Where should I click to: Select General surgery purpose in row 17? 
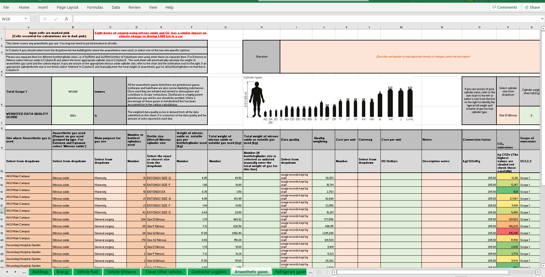(110, 218)
